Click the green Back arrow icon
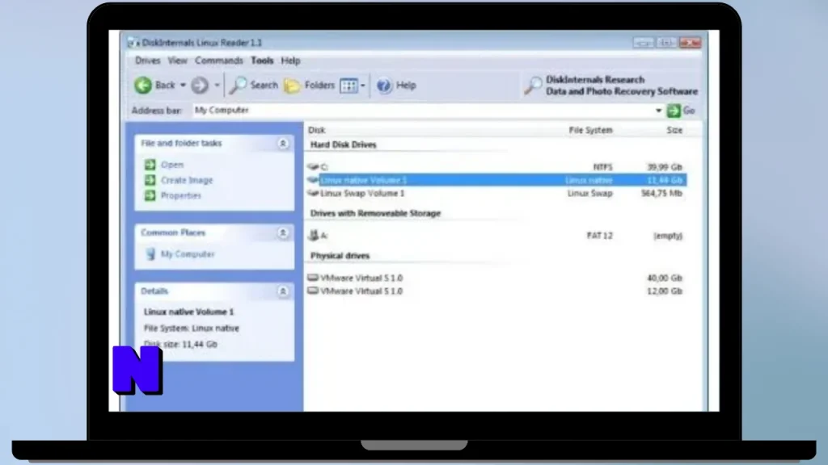The height and width of the screenshot is (465, 828). (x=142, y=85)
